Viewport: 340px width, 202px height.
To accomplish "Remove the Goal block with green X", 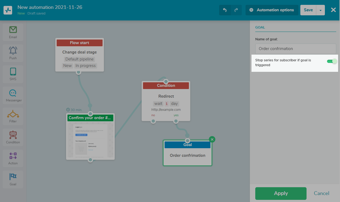I will (x=212, y=139).
